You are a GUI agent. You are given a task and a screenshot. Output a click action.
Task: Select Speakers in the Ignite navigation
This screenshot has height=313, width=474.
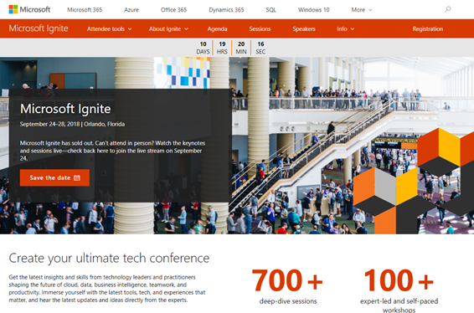(304, 29)
